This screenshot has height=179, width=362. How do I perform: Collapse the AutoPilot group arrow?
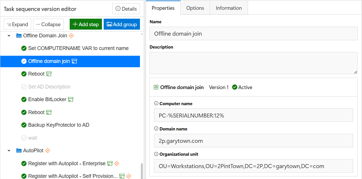(9, 151)
